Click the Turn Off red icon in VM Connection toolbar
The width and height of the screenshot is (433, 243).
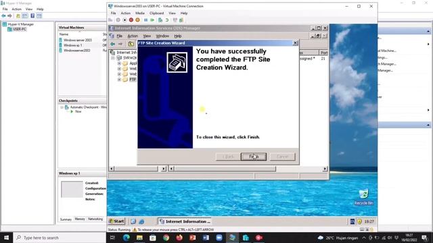pos(131,20)
